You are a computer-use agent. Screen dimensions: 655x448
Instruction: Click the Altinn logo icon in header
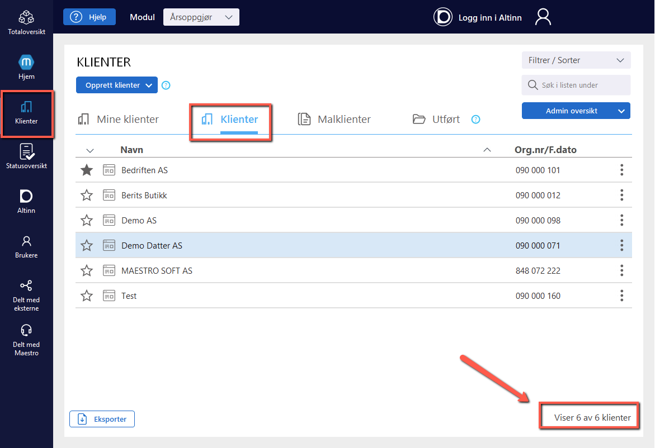[x=443, y=17]
